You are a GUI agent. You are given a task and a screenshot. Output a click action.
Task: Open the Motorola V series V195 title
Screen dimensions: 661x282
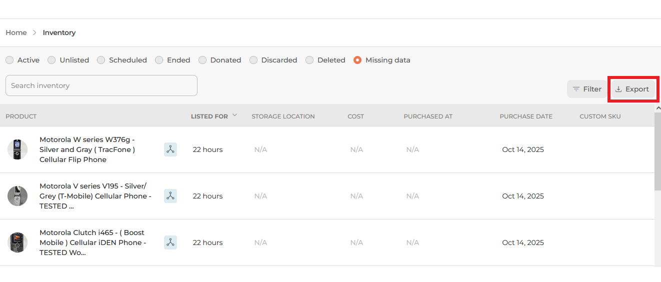click(x=95, y=196)
